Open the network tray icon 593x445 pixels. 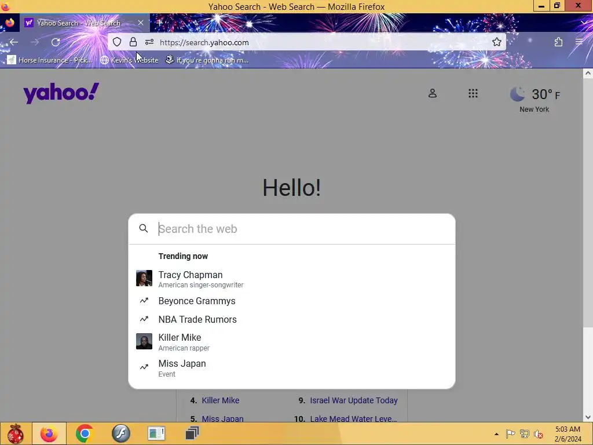525,434
